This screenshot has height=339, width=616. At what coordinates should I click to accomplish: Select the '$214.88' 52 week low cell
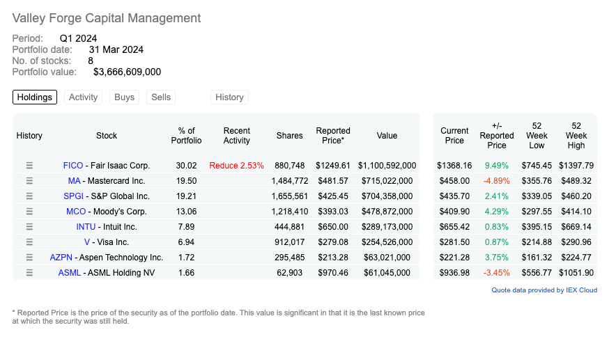pos(537,242)
